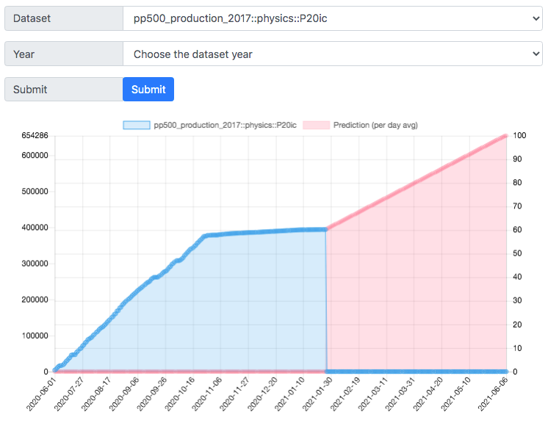Click x-axis date 2020-06-01
Image resolution: width=548 pixels, height=423 pixels.
41,394
